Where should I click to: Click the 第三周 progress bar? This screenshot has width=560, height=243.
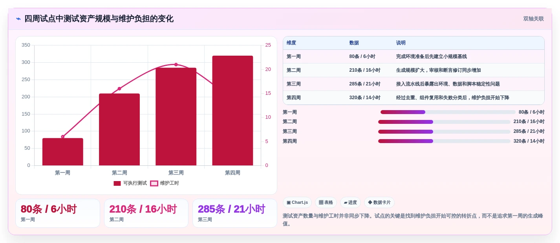(444, 132)
